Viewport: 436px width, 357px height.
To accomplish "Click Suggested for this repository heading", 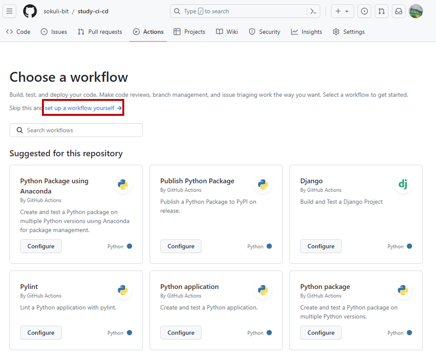I will [x=66, y=153].
